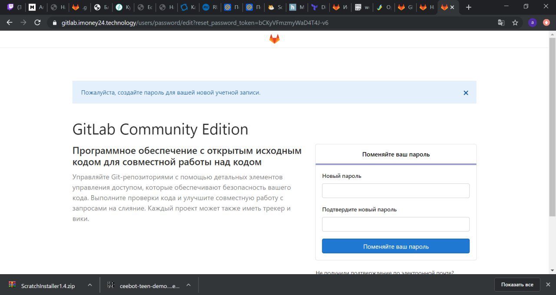Open the first Mail.ru '@' tab

tap(232, 7)
